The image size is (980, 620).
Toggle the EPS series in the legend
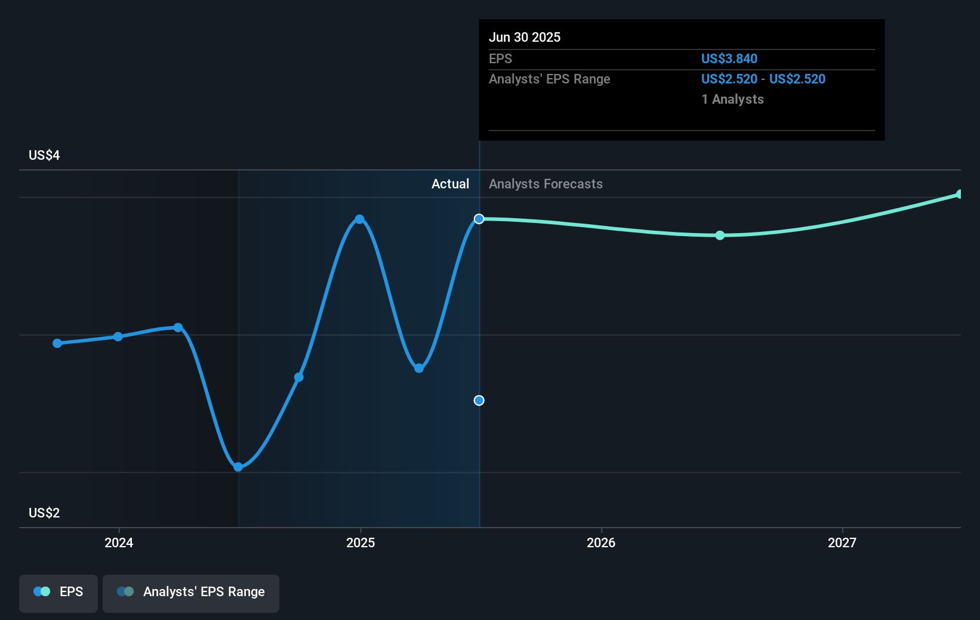(58, 593)
